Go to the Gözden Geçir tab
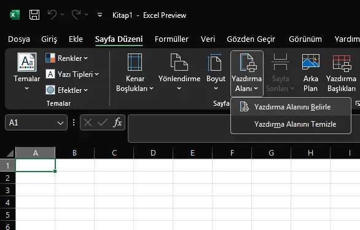The height and width of the screenshot is (230, 360). click(x=251, y=39)
